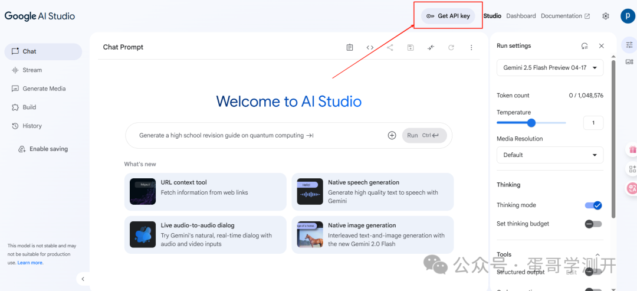Click the Run button
This screenshot has width=637, height=291.
point(425,135)
